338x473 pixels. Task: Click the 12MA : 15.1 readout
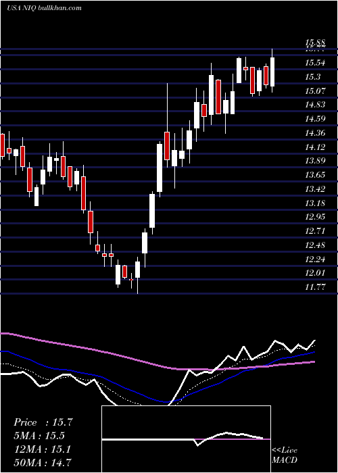coord(42,449)
